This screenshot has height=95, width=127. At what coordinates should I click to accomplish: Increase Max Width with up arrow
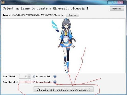[29, 75]
